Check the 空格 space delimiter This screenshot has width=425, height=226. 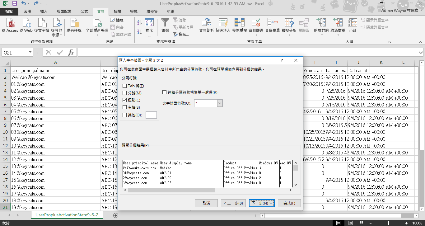tap(125, 107)
